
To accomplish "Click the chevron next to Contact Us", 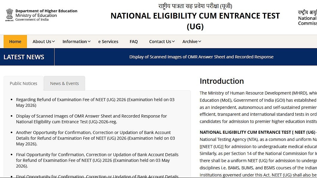I will point(173,42).
